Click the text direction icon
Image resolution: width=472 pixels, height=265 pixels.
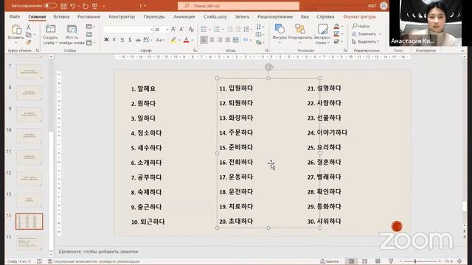pyautogui.click(x=259, y=26)
